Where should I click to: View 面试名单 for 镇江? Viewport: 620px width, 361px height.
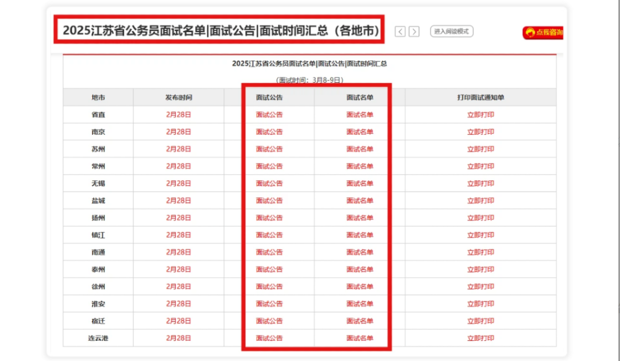360,235
